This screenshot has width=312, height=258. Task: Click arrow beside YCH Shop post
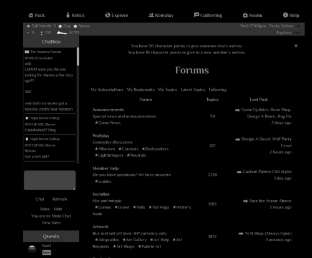click(241, 234)
